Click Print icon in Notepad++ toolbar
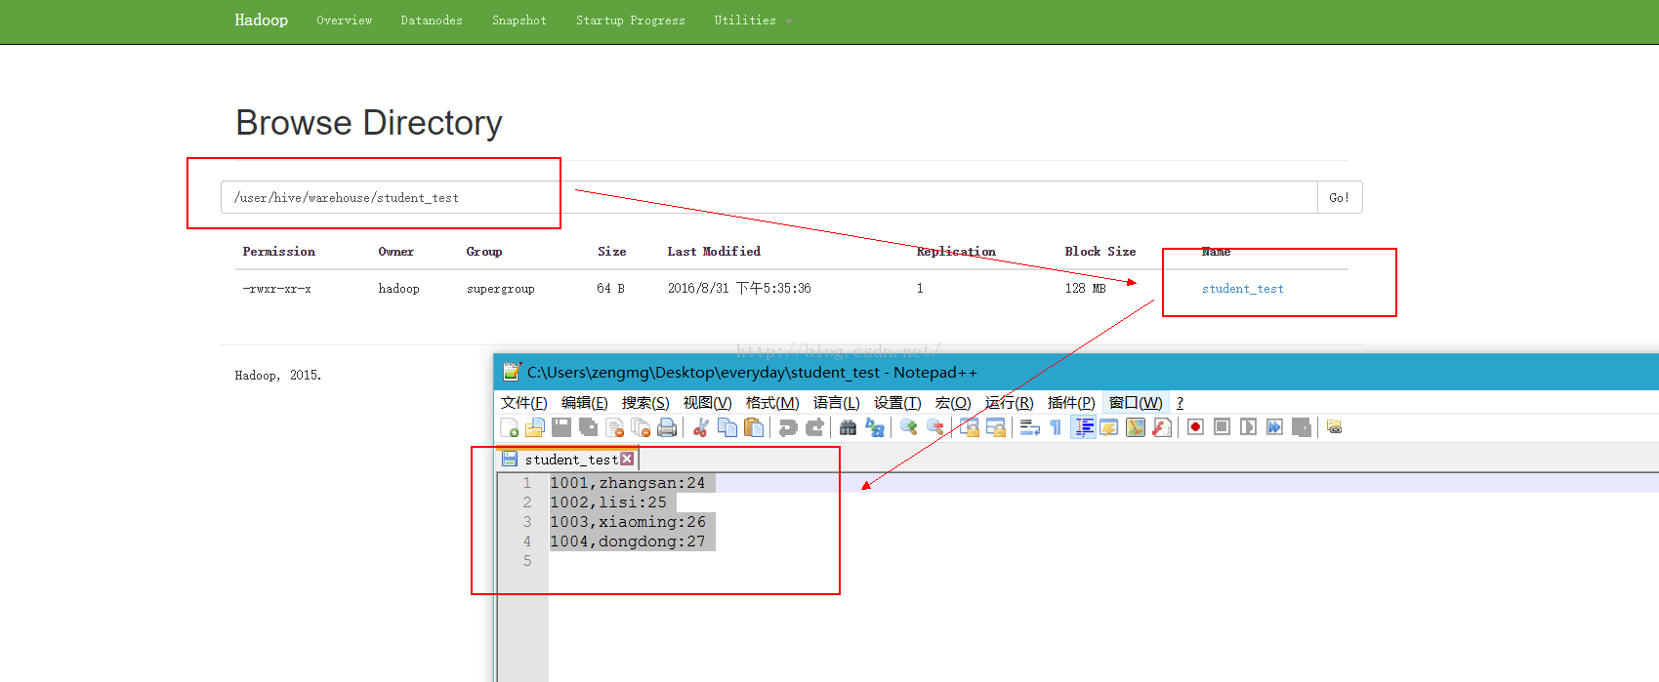 click(667, 427)
